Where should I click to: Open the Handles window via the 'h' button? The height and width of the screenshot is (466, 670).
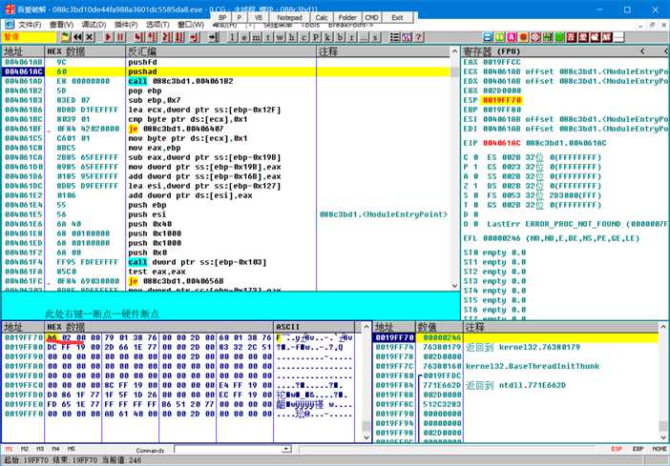[292, 37]
